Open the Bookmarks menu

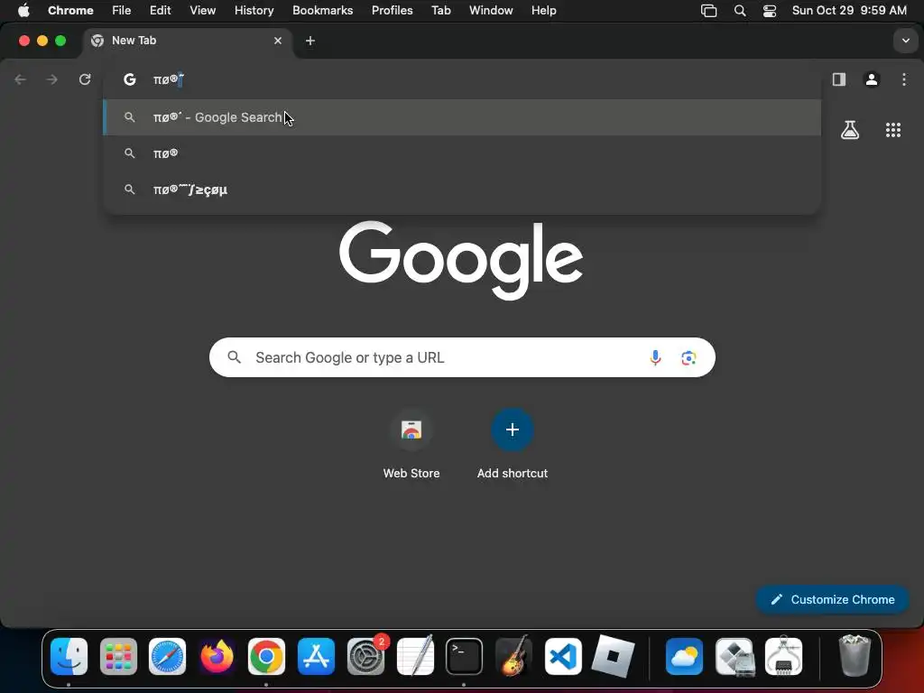[322, 10]
